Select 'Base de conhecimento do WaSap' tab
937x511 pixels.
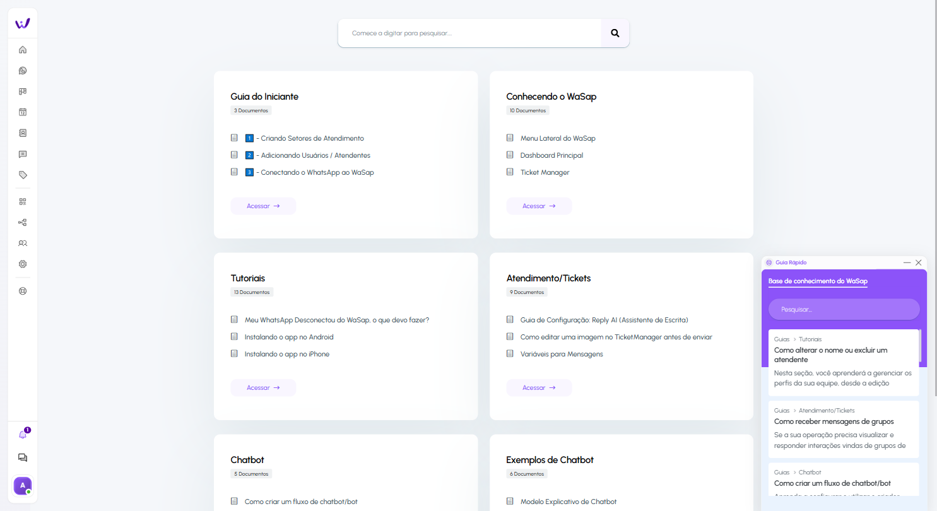pos(818,281)
